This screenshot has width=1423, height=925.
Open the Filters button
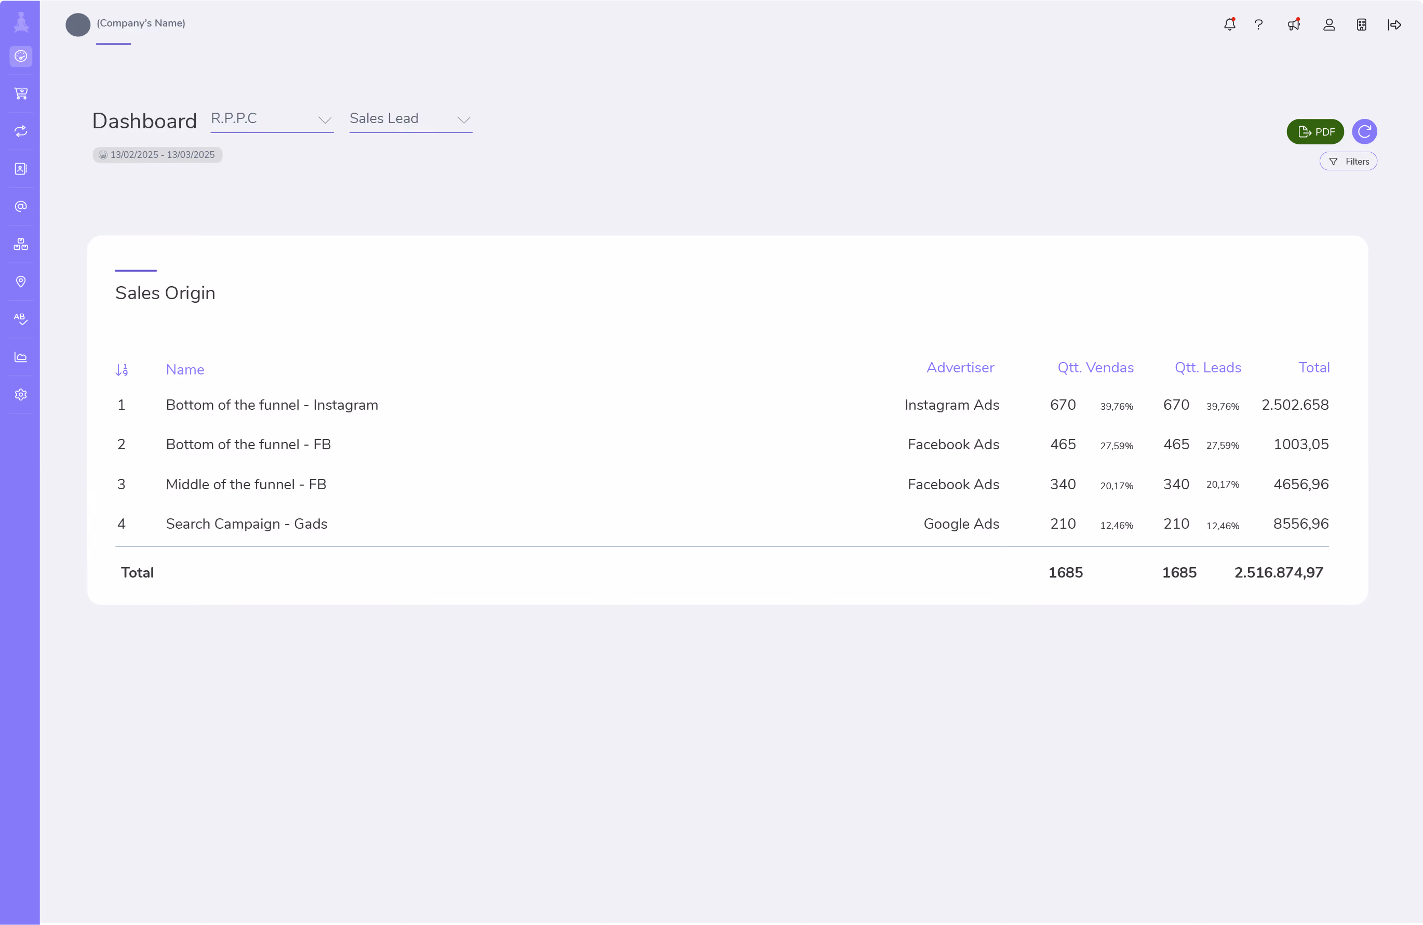1348,162
